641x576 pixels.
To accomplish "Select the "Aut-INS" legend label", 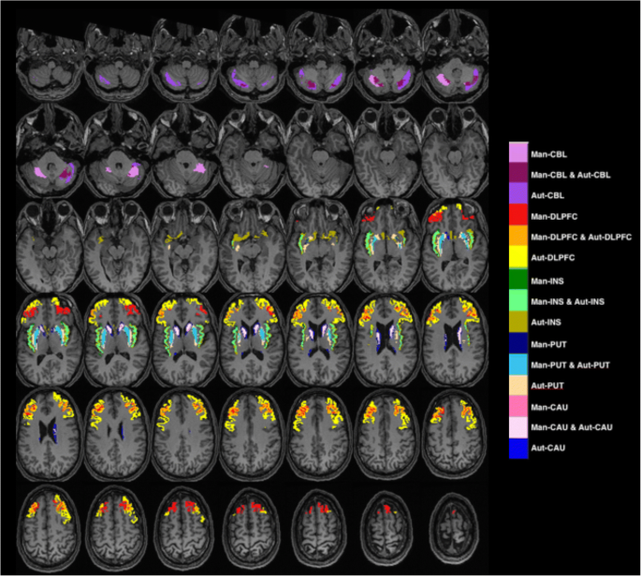I will click(x=546, y=322).
